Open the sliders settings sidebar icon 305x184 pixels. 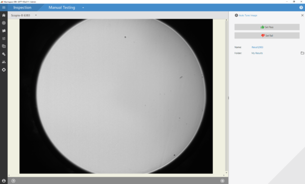click(x=4, y=39)
